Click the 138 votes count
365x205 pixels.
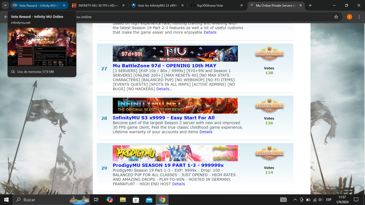pyautogui.click(x=269, y=73)
